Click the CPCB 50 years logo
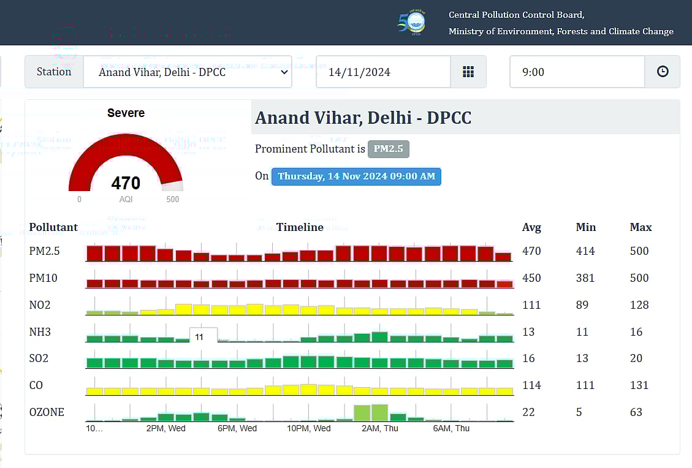The image size is (692, 468). [x=411, y=23]
